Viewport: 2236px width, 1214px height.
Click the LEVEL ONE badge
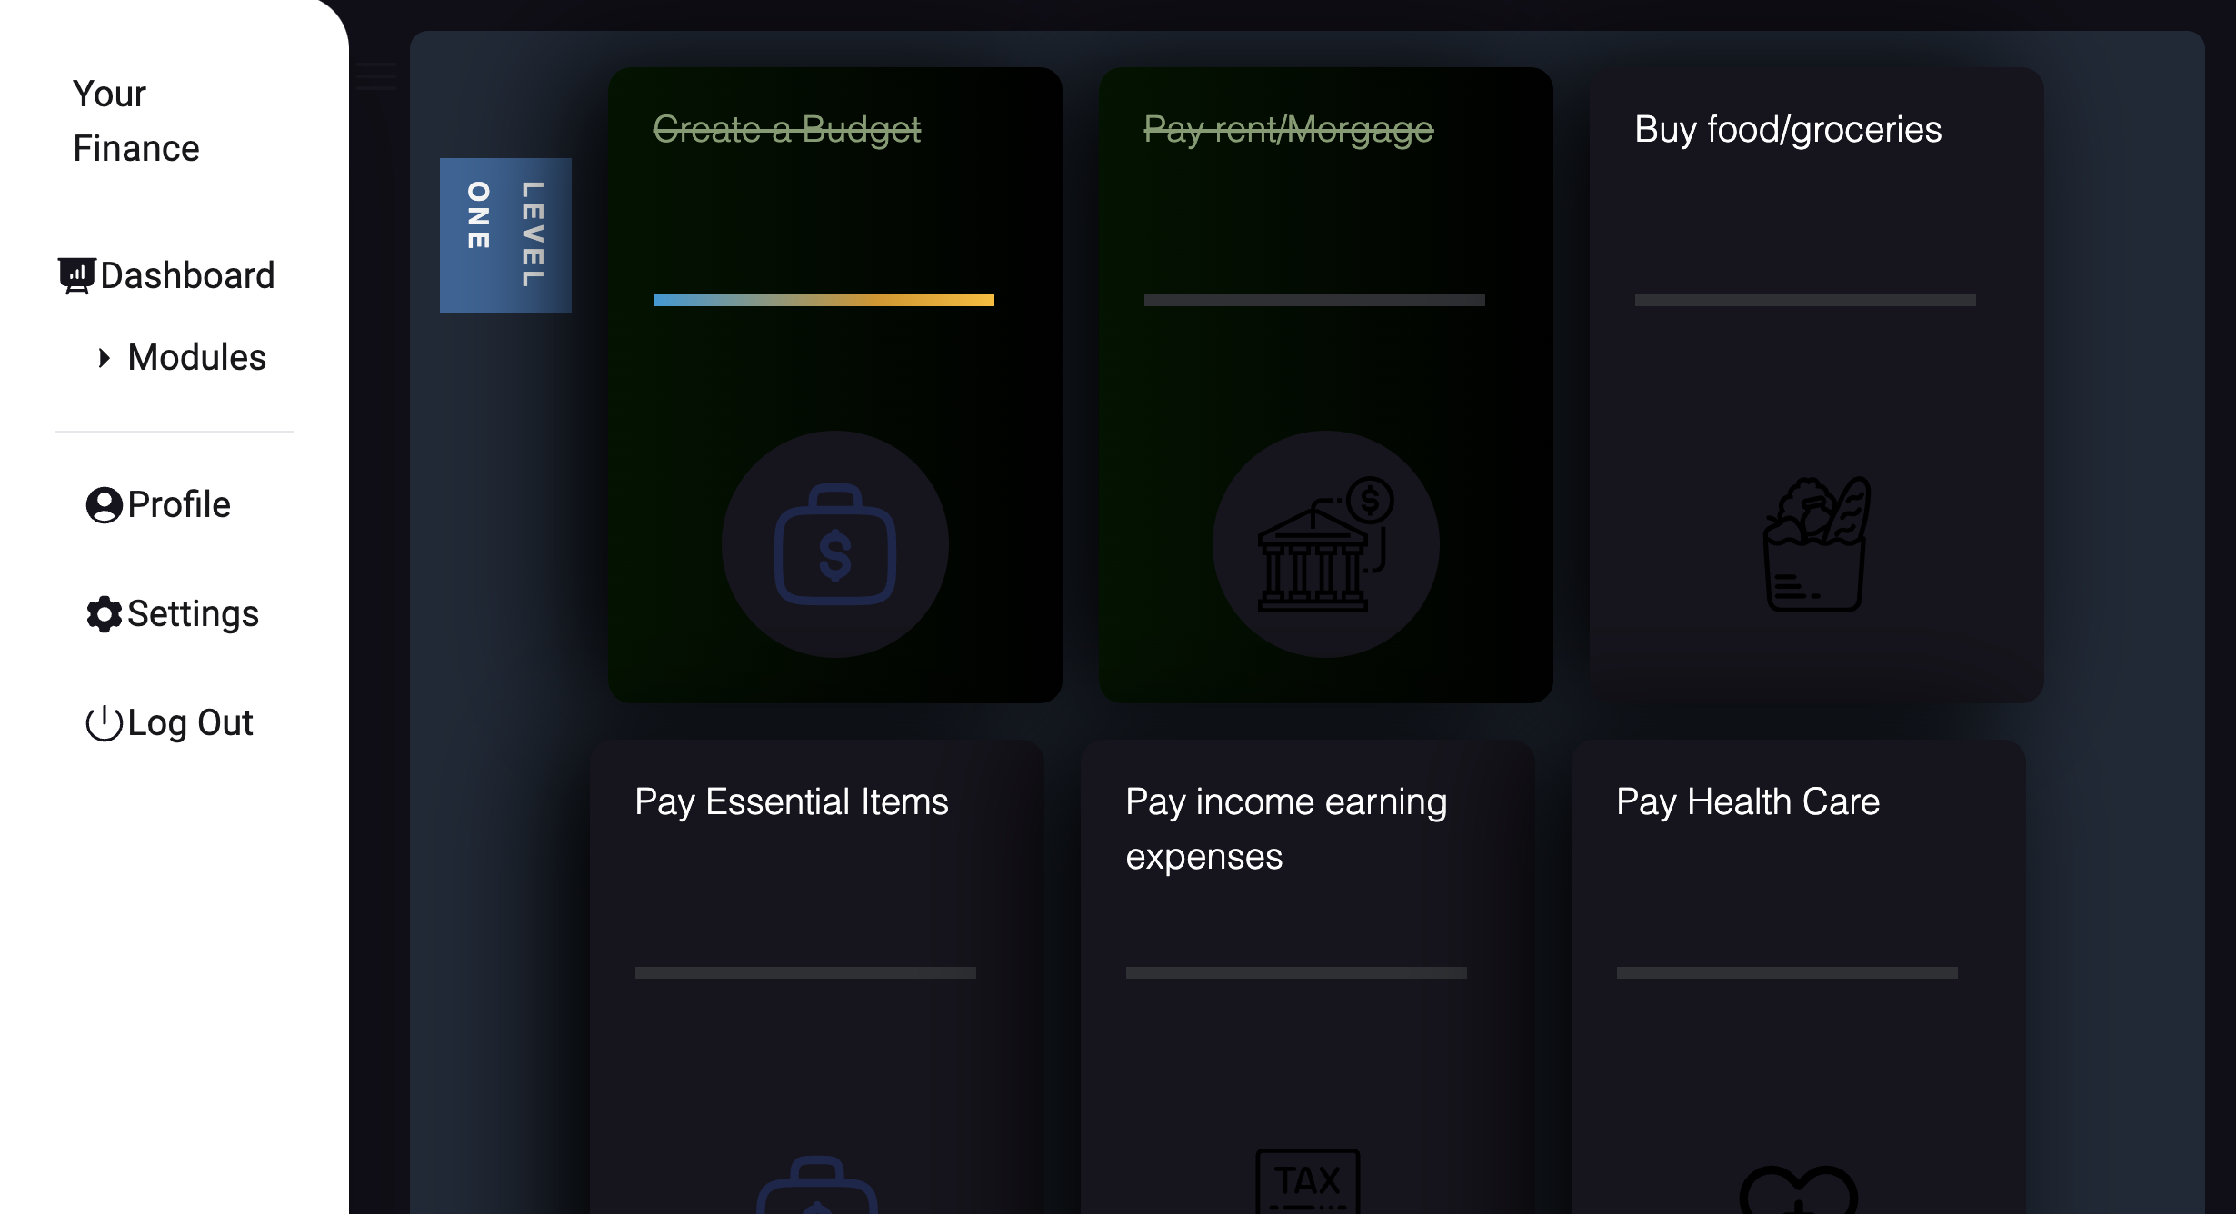(505, 235)
